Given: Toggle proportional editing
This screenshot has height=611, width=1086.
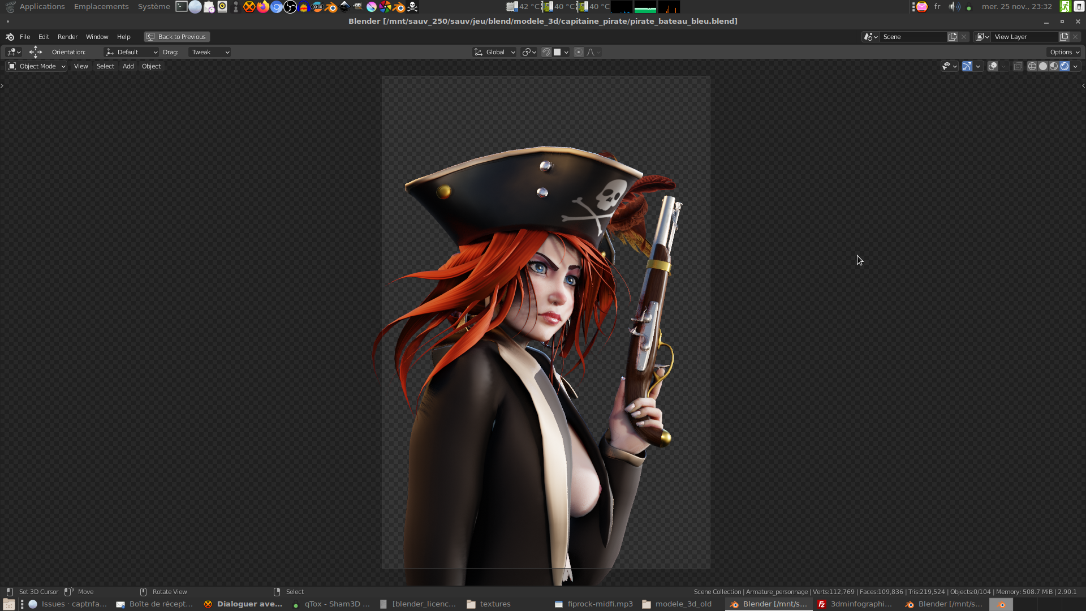Looking at the screenshot, I should tap(578, 52).
